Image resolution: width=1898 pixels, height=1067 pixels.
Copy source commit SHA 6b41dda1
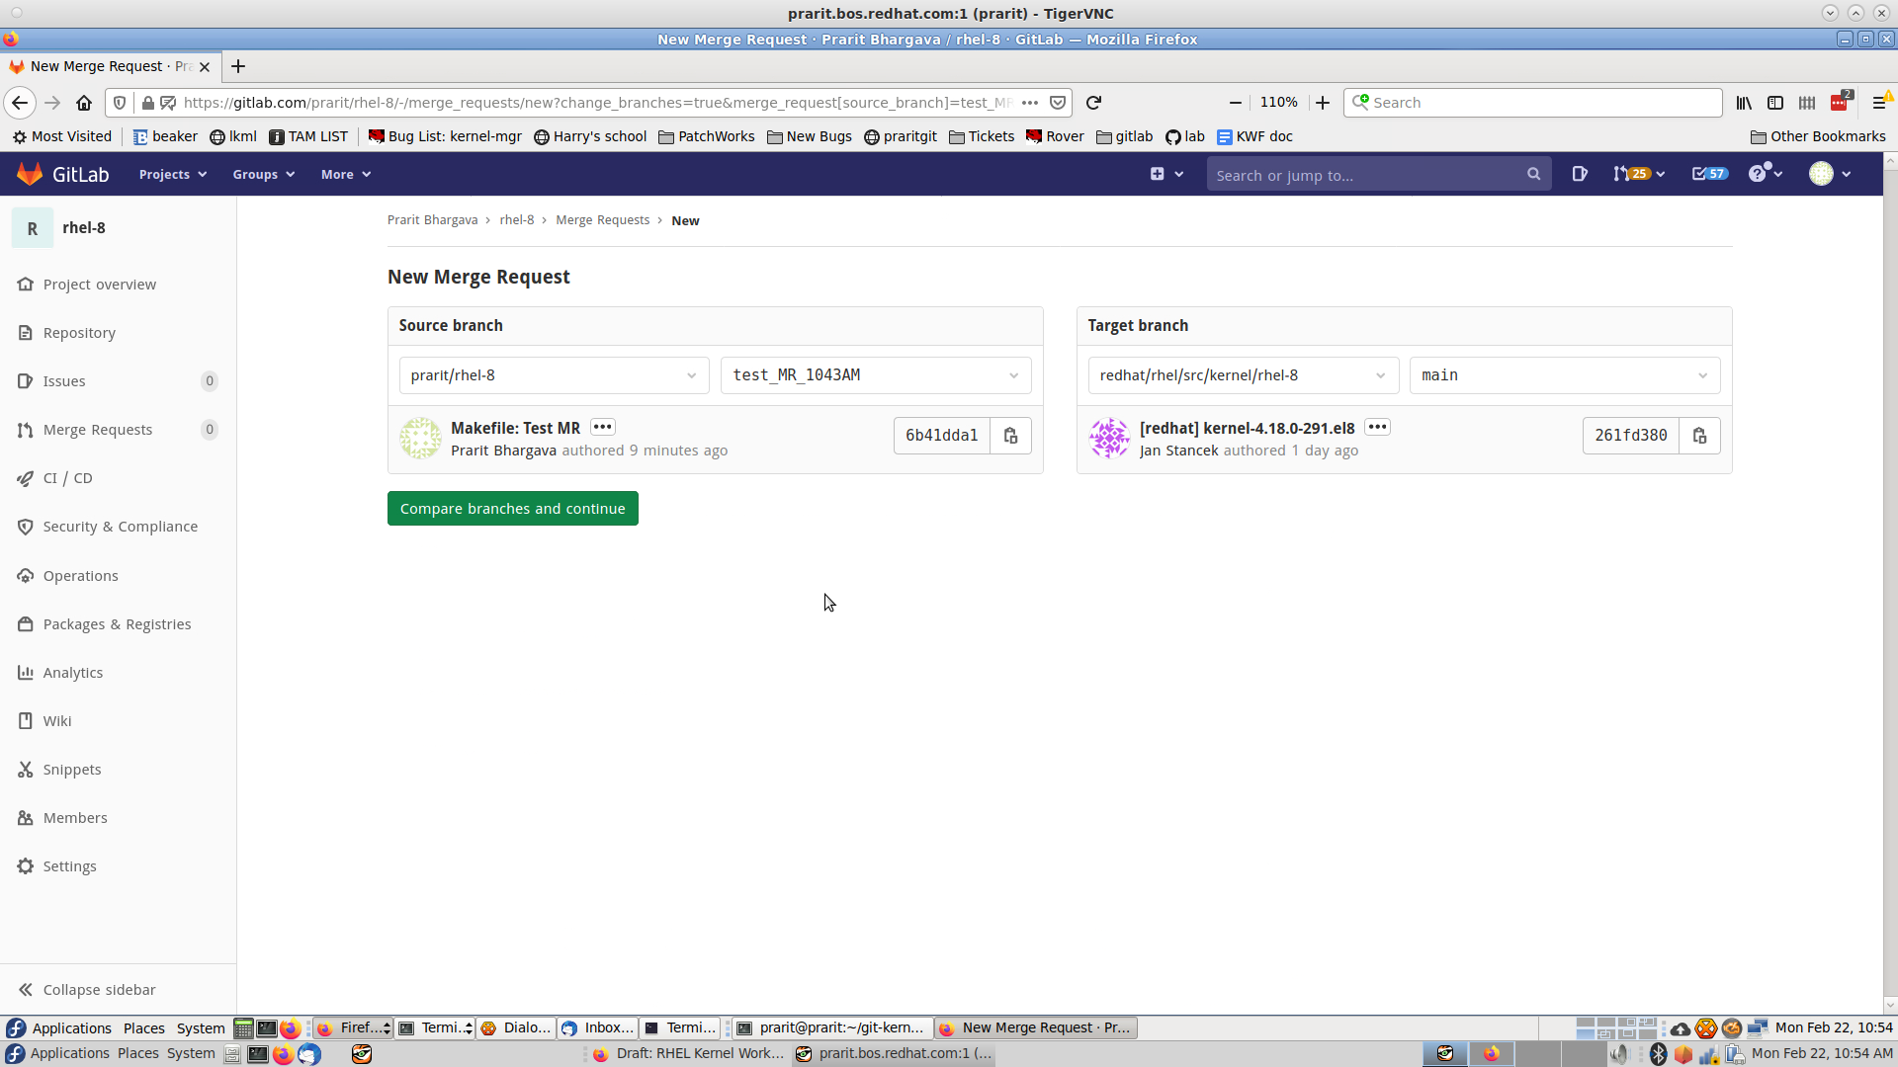point(1010,436)
